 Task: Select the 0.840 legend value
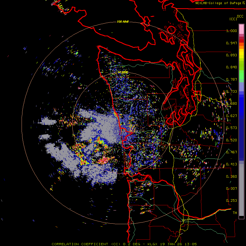232,67
